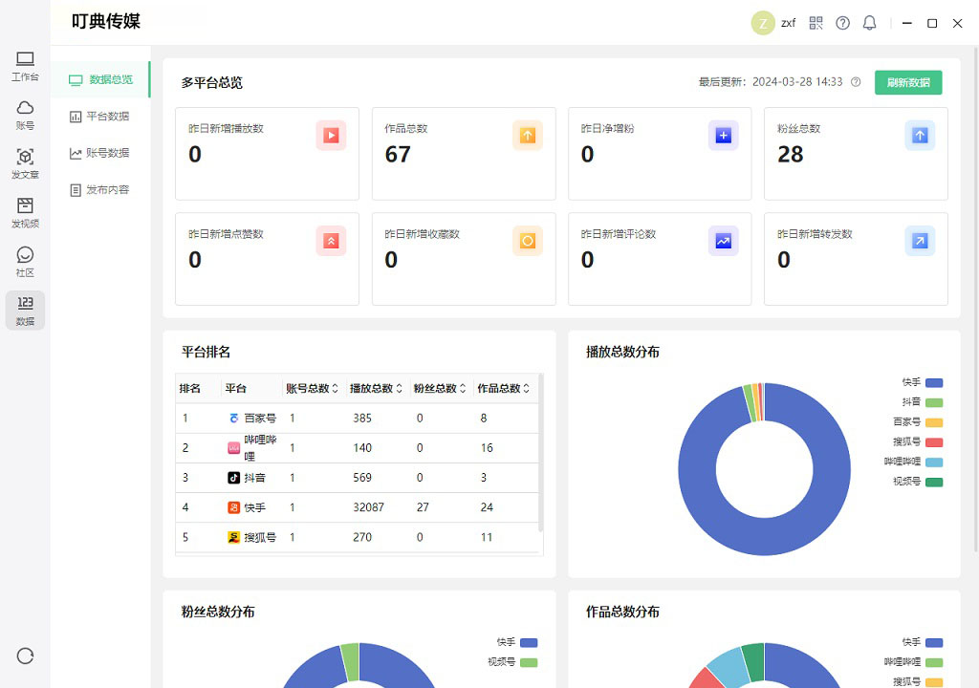Click the red play icon on 昨日新增播放数 card
Viewport: 979px width, 688px height.
point(331,136)
